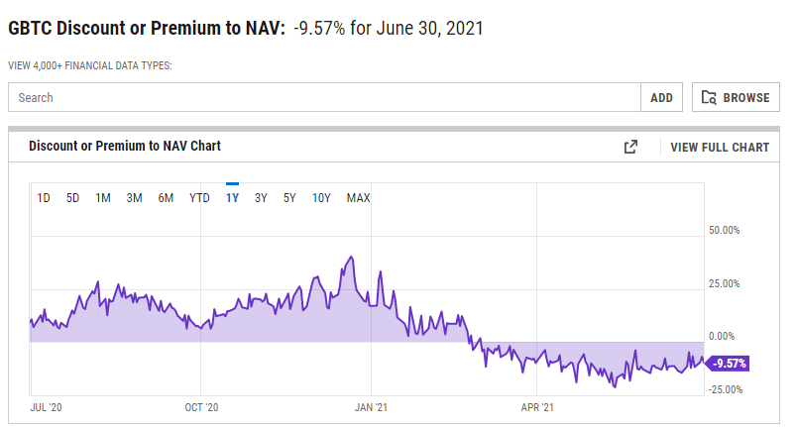The image size is (796, 427).
Task: Choose the 6M time range
Action: [166, 198]
